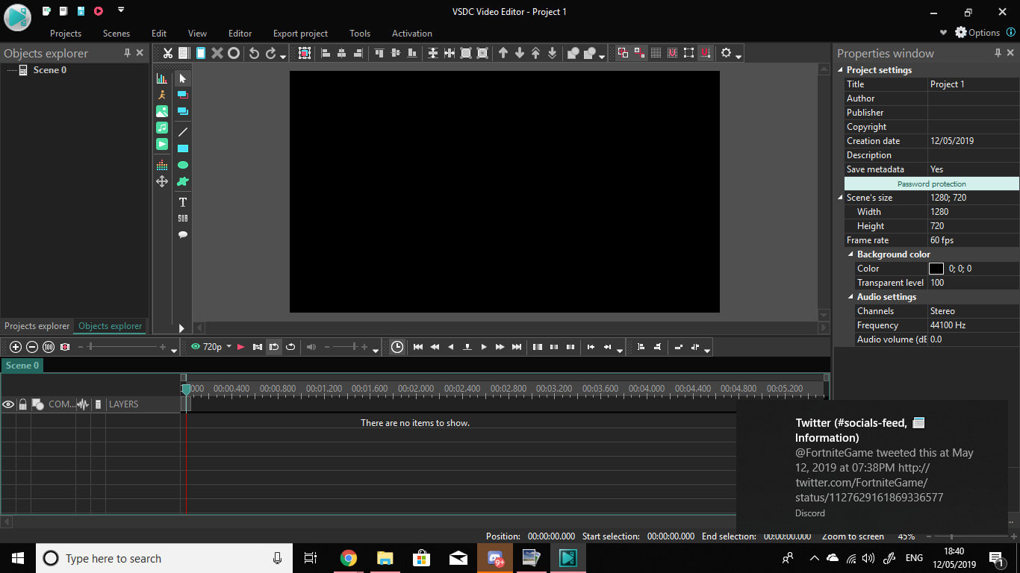Image resolution: width=1020 pixels, height=573 pixels.
Task: Add movement object (four-arrow icon)
Action: (x=162, y=181)
